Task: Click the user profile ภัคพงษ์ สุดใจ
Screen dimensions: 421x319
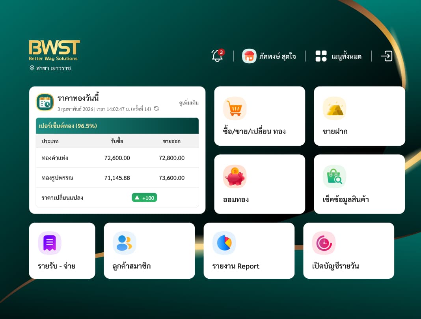Action: point(269,56)
